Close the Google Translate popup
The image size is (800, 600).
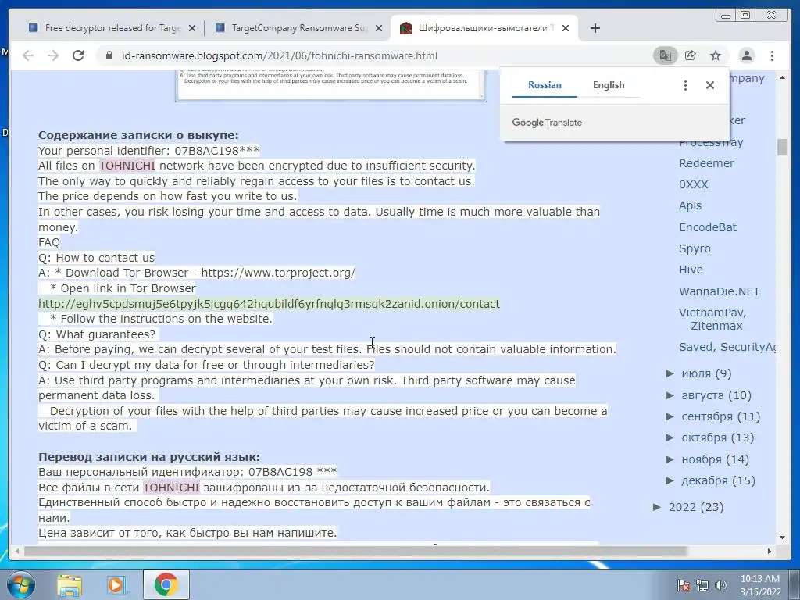pyautogui.click(x=710, y=85)
